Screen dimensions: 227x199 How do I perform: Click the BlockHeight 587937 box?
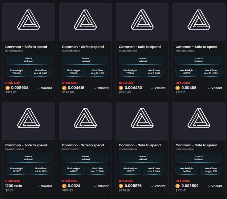point(16,170)
